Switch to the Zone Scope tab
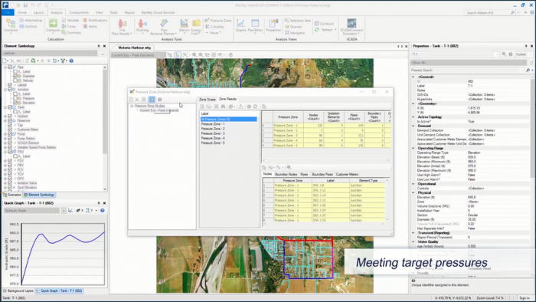The width and height of the screenshot is (536, 302). point(208,99)
